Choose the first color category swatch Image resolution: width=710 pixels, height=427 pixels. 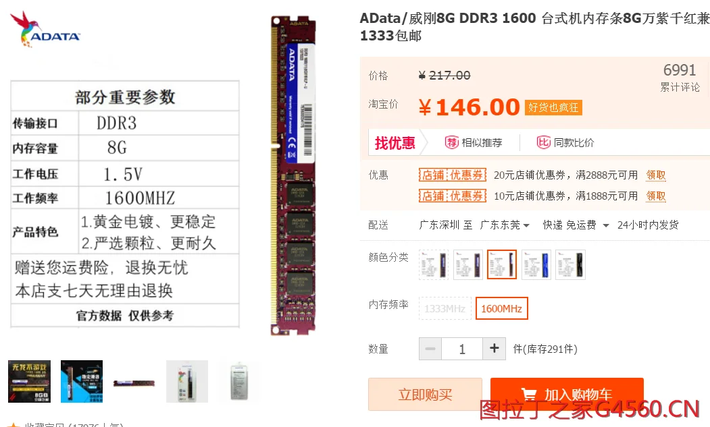click(x=433, y=264)
